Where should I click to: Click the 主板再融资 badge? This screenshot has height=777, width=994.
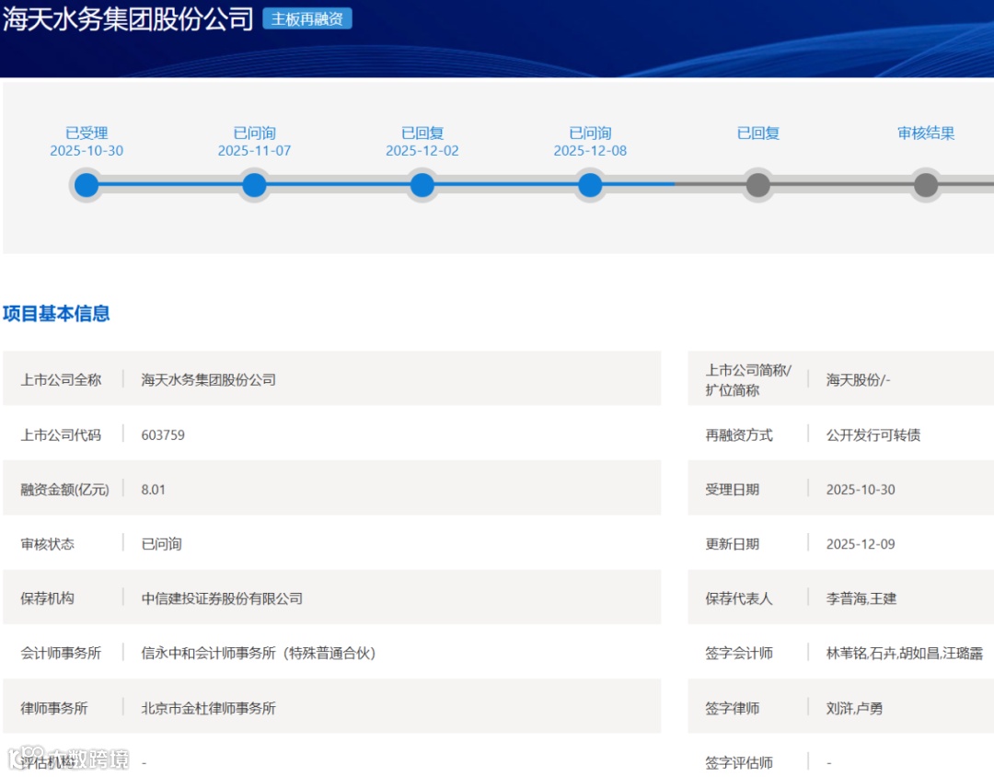click(307, 19)
